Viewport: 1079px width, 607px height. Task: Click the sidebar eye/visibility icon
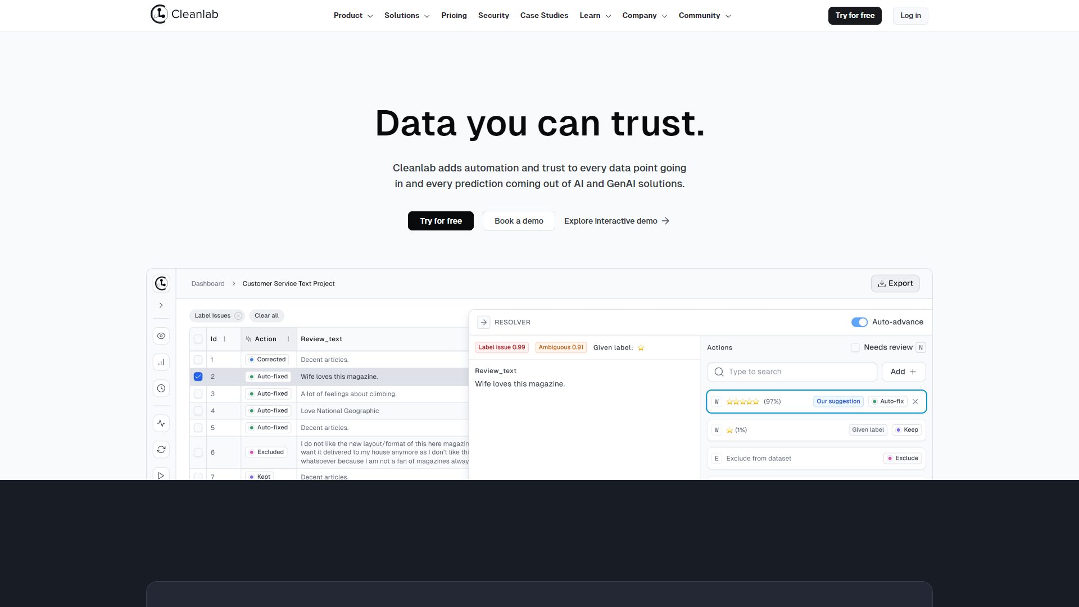[161, 335]
